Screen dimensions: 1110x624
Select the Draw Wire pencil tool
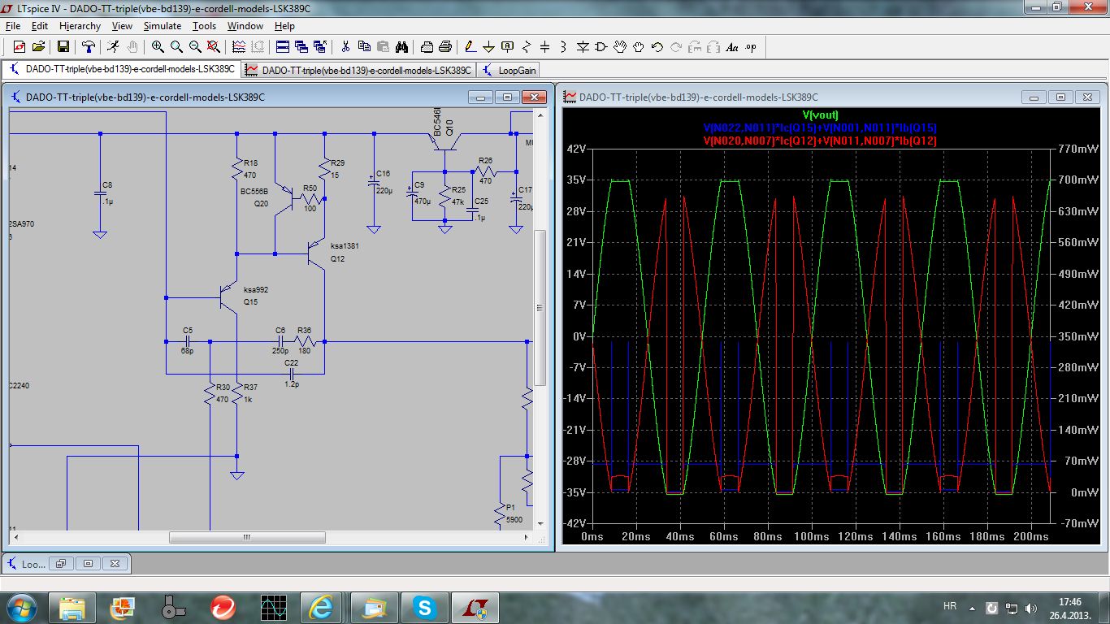[x=470, y=46]
